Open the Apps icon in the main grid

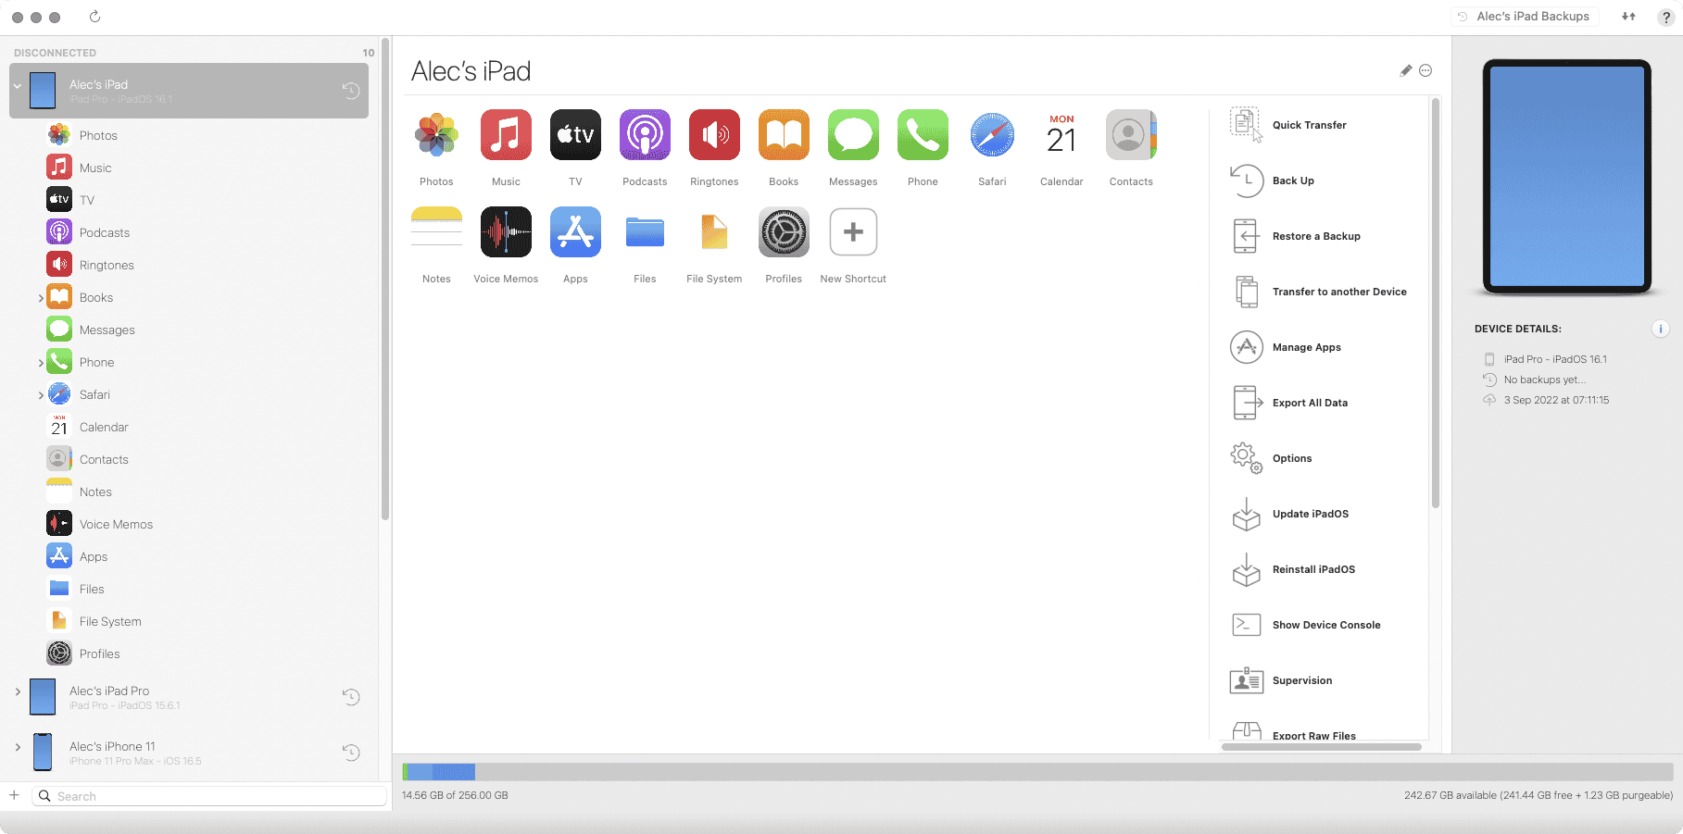point(575,231)
